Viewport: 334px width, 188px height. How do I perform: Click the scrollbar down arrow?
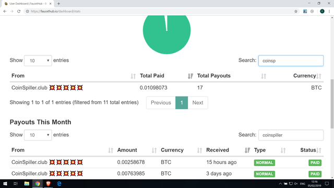click(332, 178)
